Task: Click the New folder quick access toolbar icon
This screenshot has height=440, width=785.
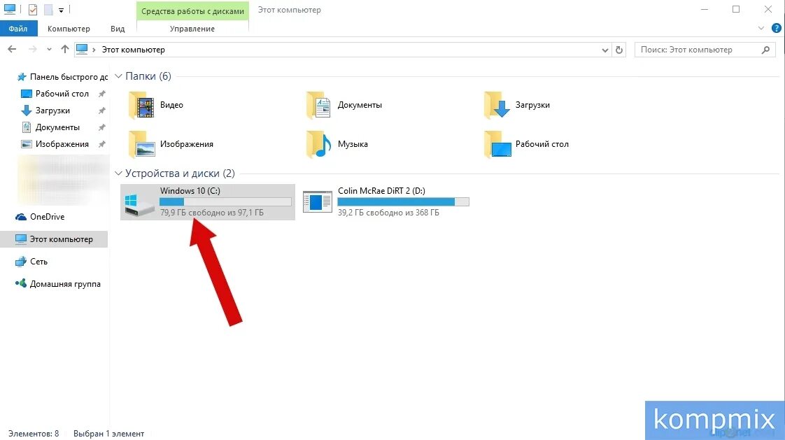Action: (48, 10)
